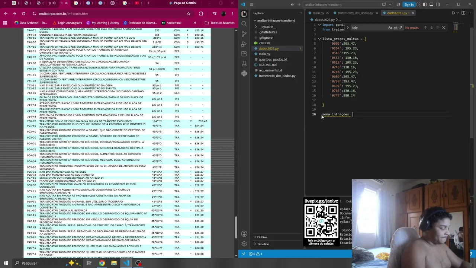The height and width of the screenshot is (268, 476).
Task: Toggle Match Case in find widget
Action: point(390,28)
